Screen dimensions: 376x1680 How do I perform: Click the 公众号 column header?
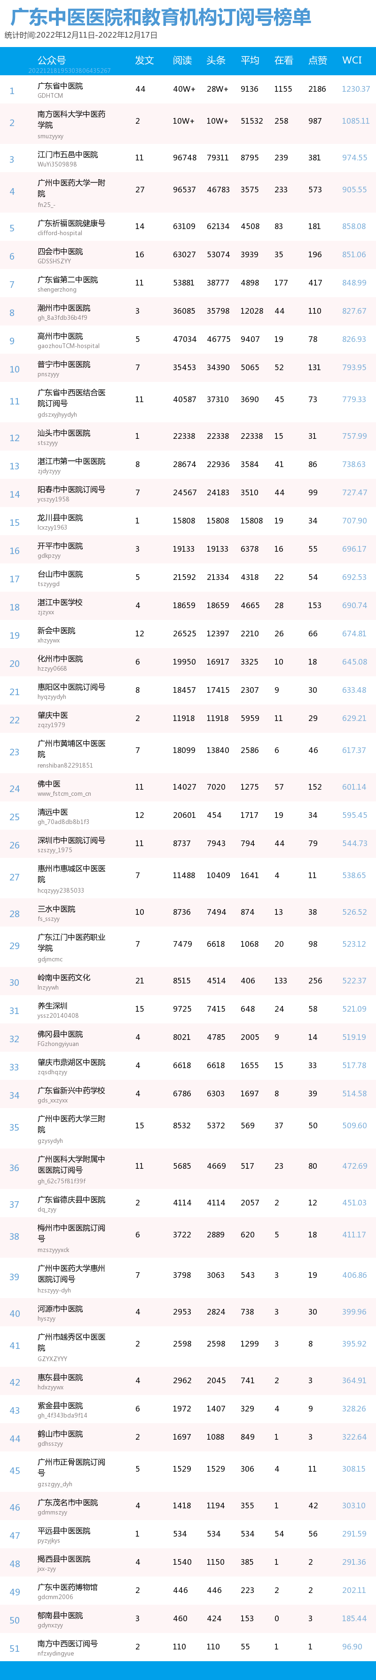point(52,60)
